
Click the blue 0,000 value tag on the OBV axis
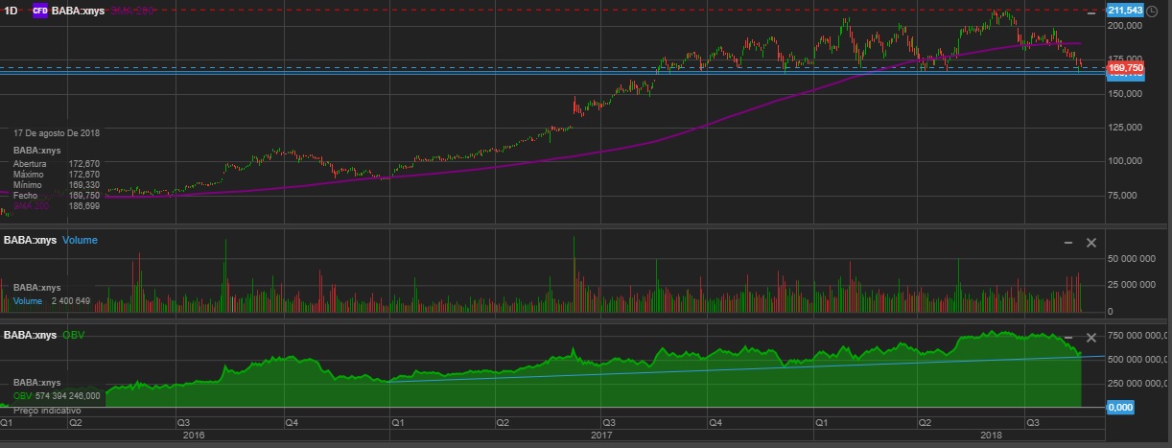pos(1120,408)
